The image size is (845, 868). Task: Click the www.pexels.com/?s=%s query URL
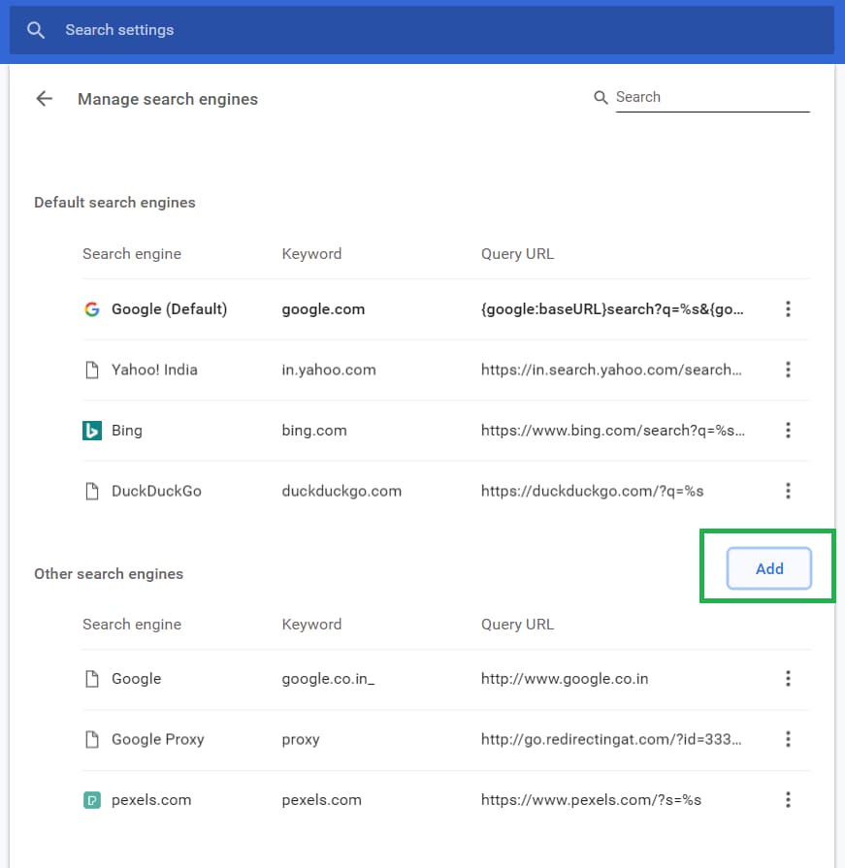click(591, 800)
